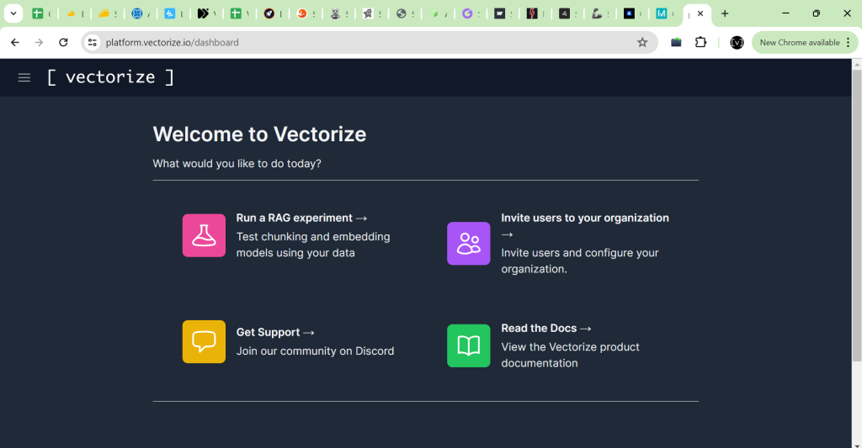Reload the Vectorize dashboard page
This screenshot has height=448, width=862.
[x=63, y=42]
